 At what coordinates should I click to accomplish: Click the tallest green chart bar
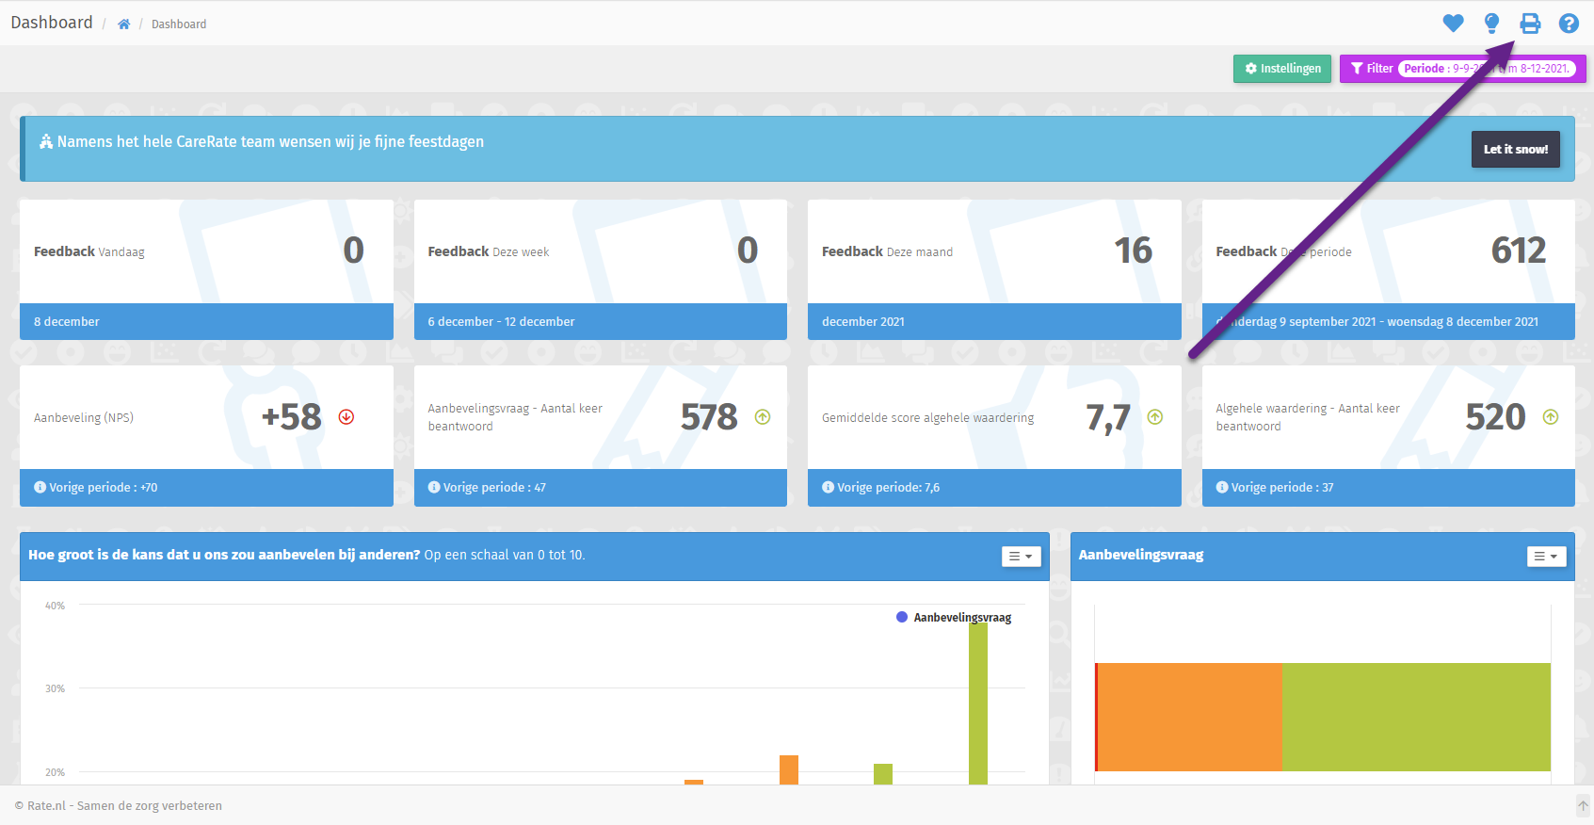978,704
